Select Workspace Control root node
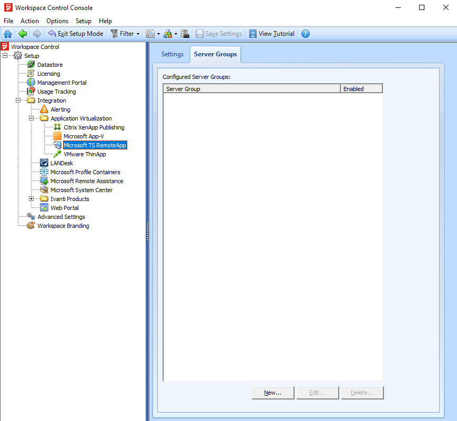The image size is (457, 421). pyautogui.click(x=35, y=47)
